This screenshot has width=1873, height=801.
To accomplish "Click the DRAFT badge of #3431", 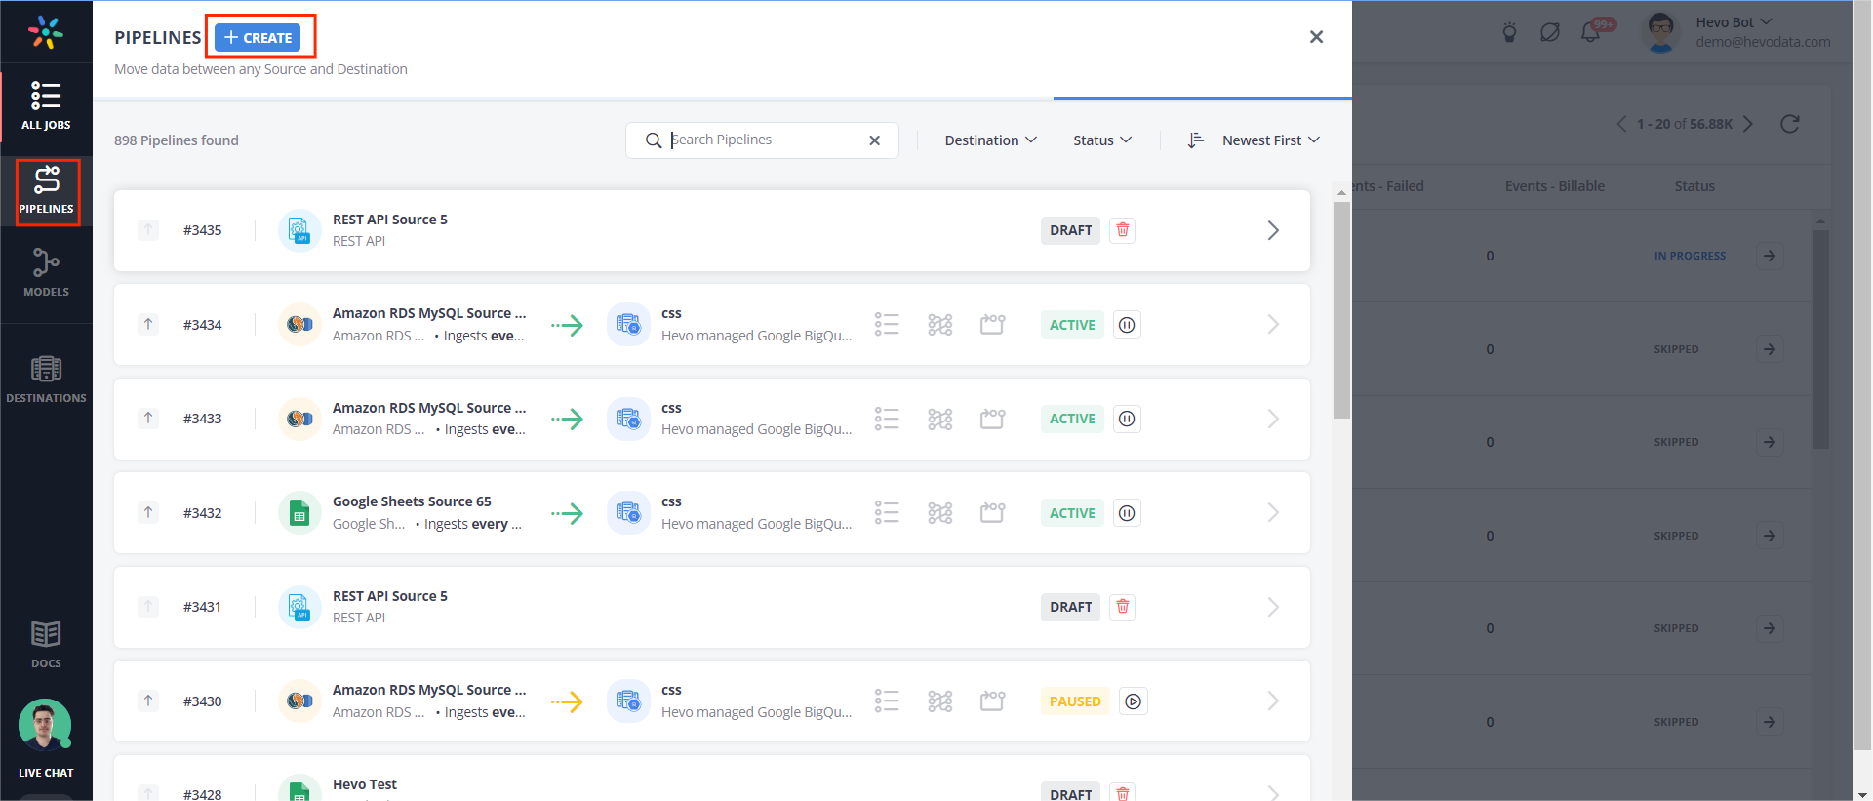I will pos(1070,607).
